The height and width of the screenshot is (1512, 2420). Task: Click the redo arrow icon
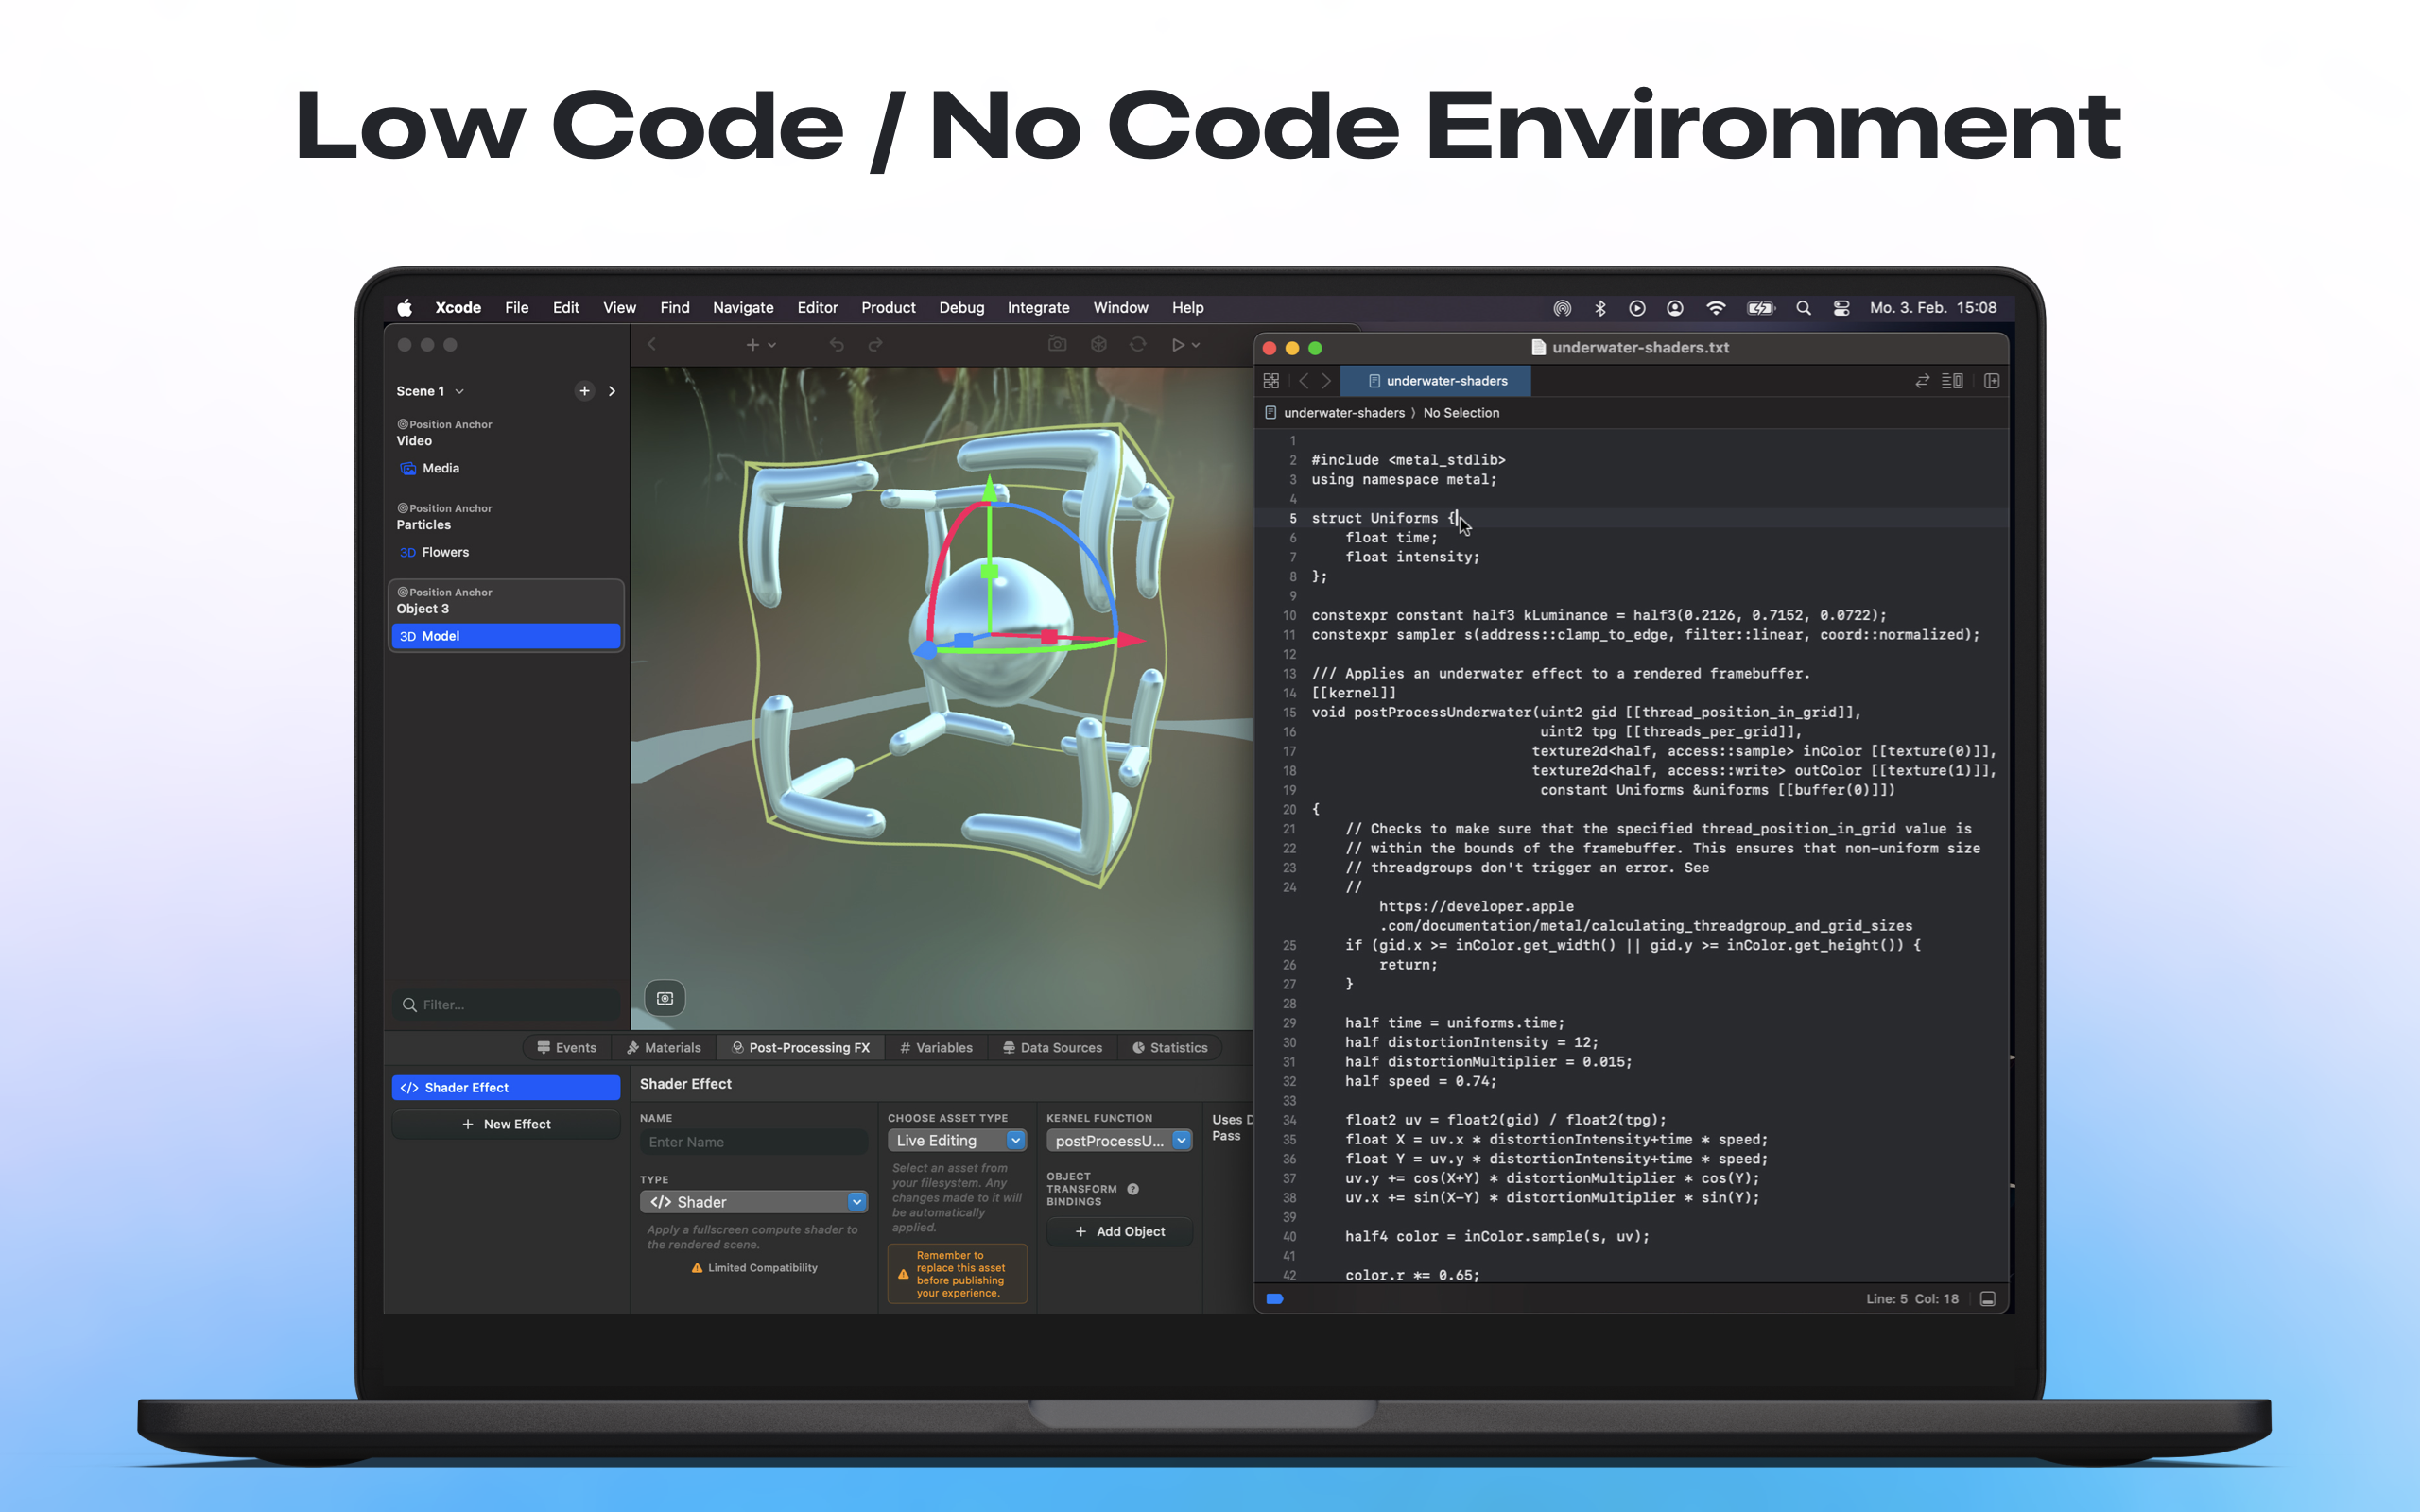coord(875,345)
